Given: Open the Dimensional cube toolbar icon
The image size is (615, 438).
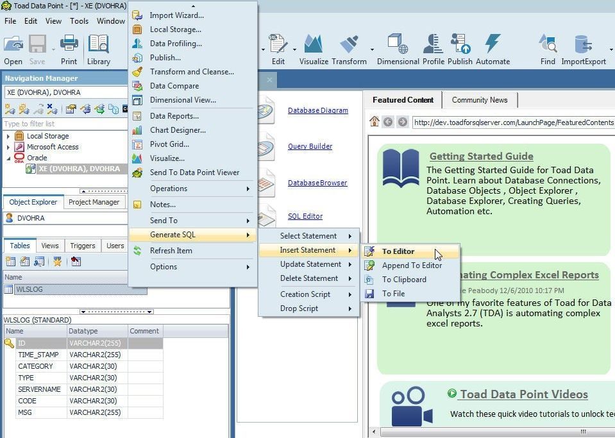Looking at the screenshot, I should tap(398, 44).
